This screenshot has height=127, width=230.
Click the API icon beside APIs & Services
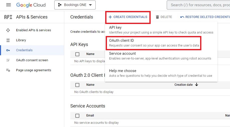click(8, 17)
